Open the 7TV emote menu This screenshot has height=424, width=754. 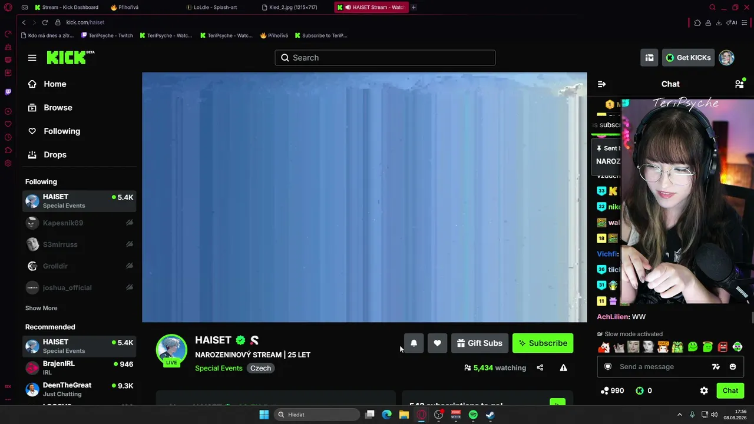(716, 367)
